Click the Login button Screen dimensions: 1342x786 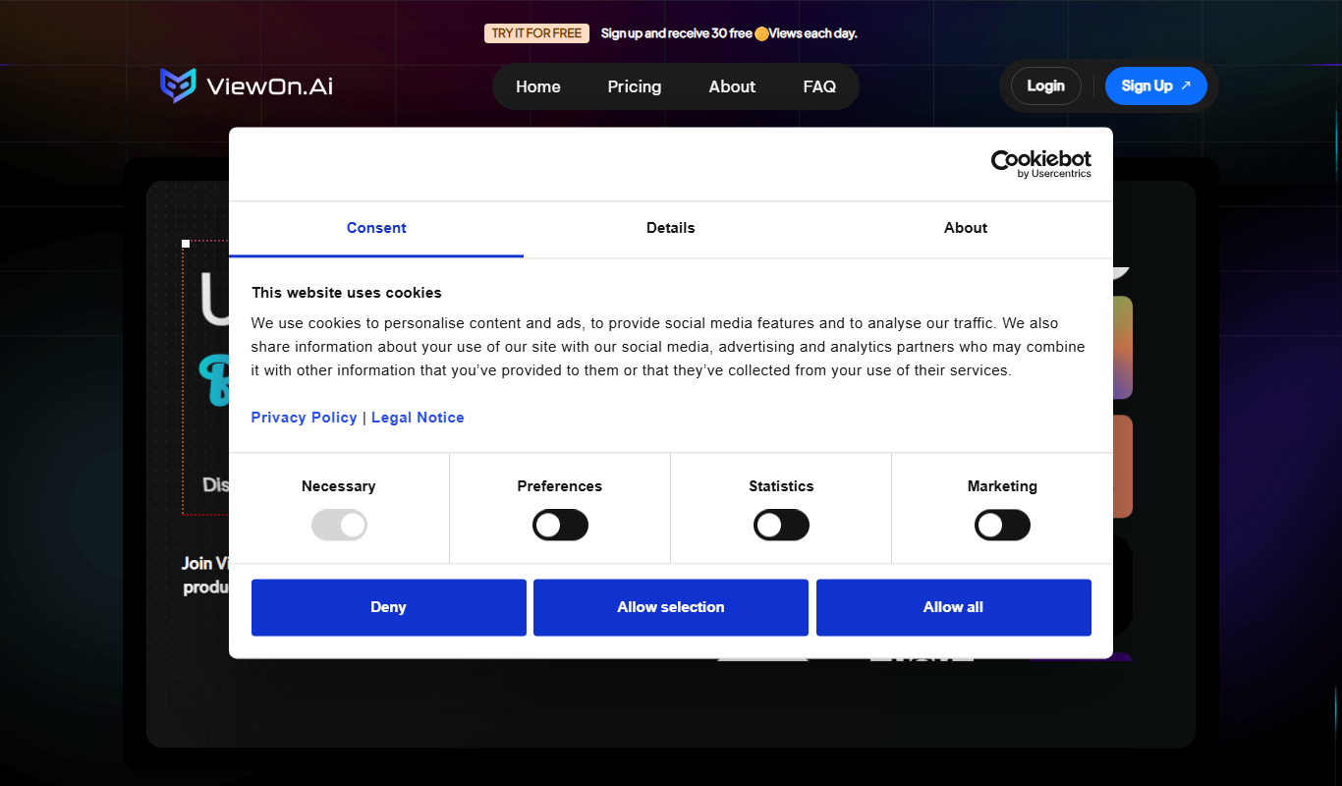click(1046, 85)
